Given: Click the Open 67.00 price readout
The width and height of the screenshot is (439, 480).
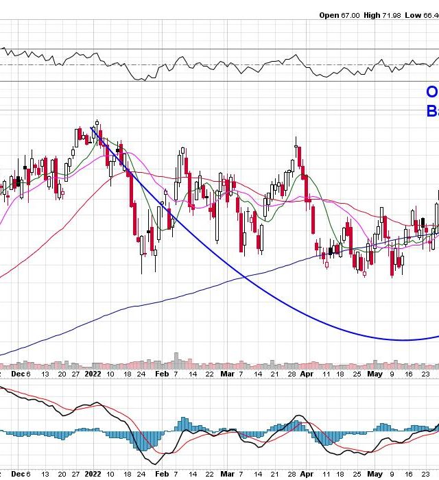Looking at the screenshot, I should (340, 15).
